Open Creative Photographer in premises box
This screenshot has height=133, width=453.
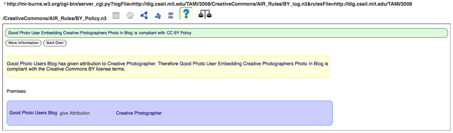tap(139, 113)
